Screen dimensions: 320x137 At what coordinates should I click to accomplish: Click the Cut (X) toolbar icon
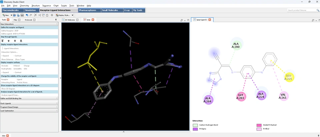(x=36, y=15)
